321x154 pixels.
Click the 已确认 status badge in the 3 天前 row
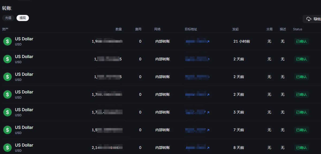coord(301,112)
